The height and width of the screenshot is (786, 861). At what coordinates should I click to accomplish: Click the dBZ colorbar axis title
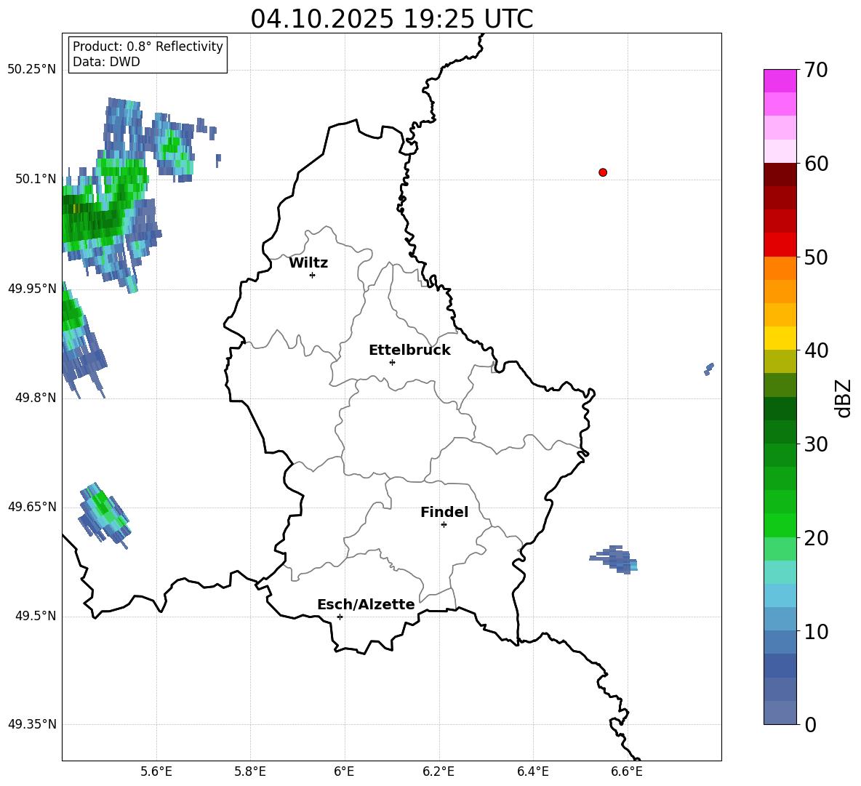[x=844, y=398]
